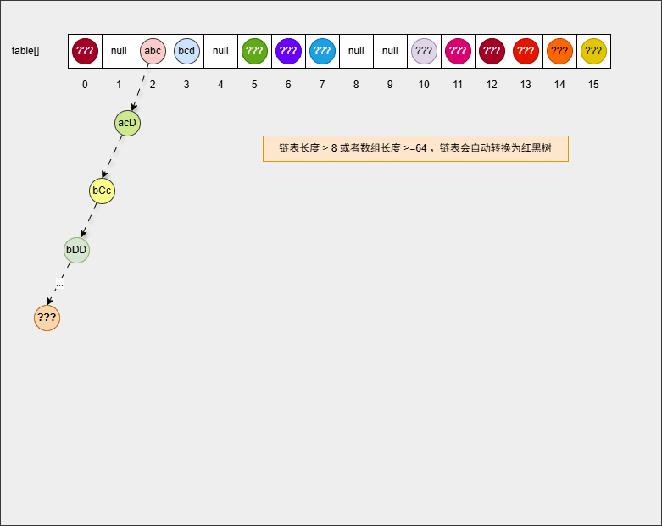The height and width of the screenshot is (526, 662).
Task: Select the null cell at index 4
Action: point(220,51)
